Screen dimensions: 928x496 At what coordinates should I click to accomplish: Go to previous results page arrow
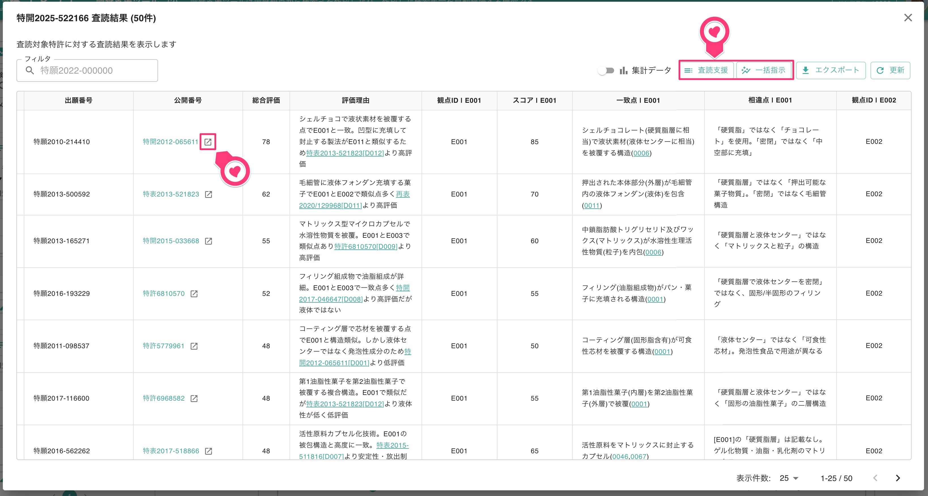click(x=875, y=478)
